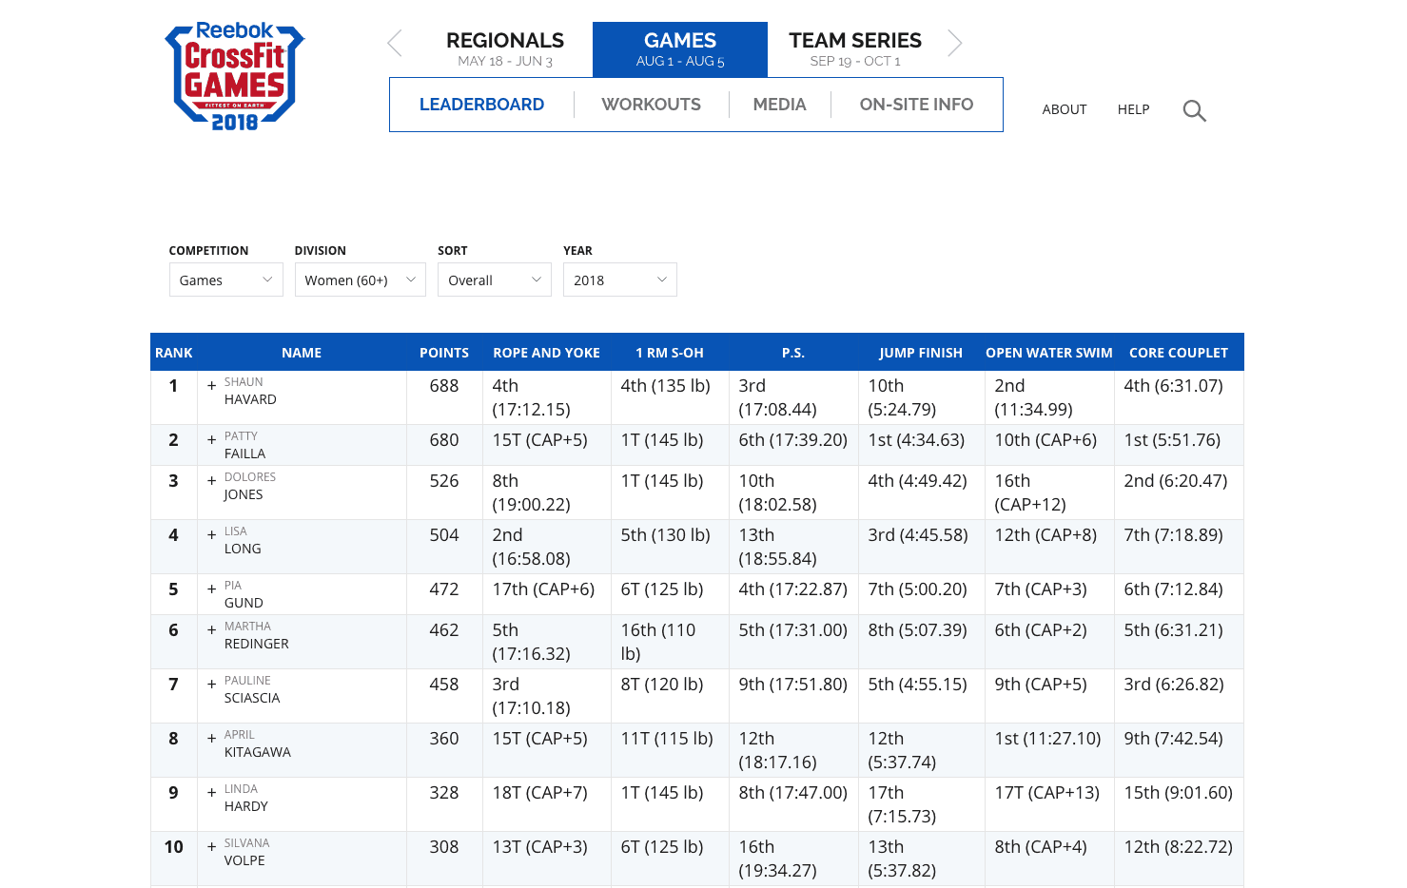This screenshot has width=1407, height=888.
Task: Switch to the Regionals tab
Action: 504,48
